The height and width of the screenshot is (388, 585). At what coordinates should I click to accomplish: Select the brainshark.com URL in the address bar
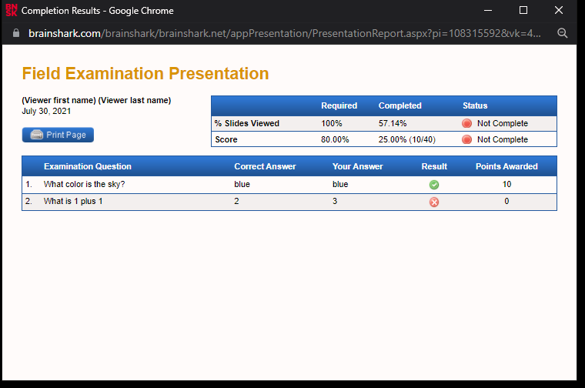(x=285, y=33)
